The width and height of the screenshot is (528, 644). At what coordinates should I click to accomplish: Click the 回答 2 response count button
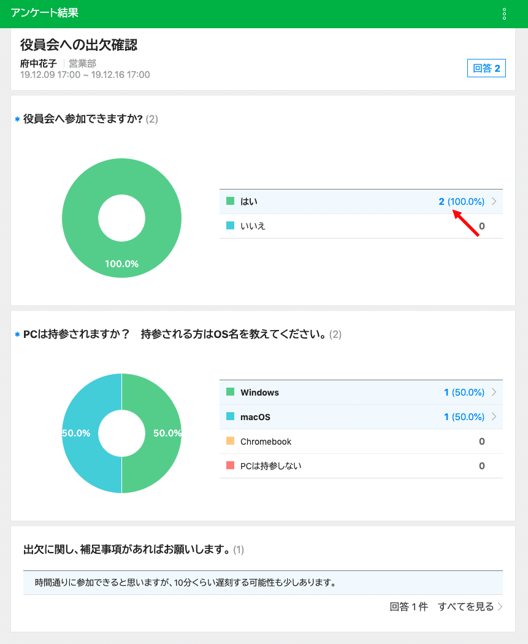point(486,68)
